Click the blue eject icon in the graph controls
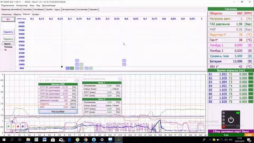 point(23,126)
